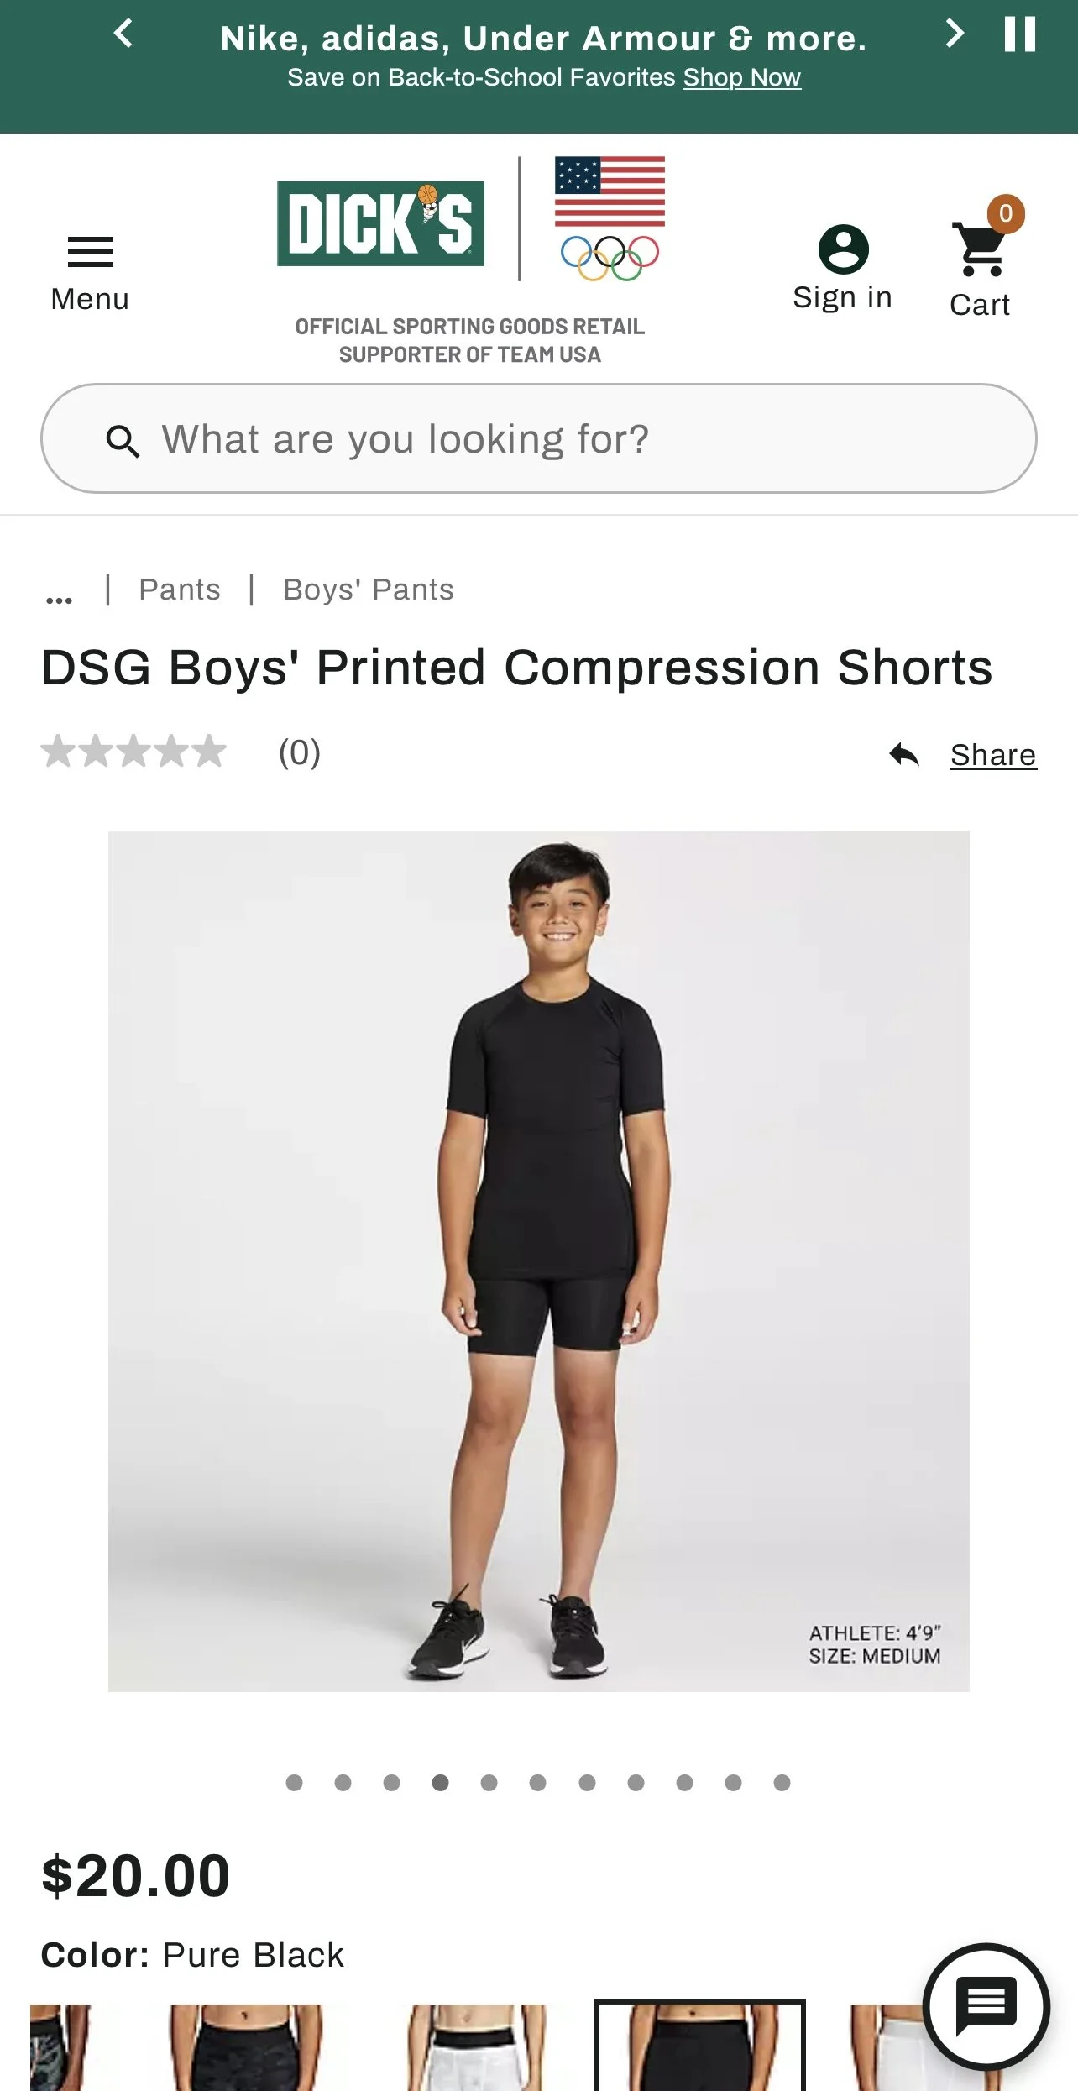Show previous promo banner with left chevron

tap(123, 34)
